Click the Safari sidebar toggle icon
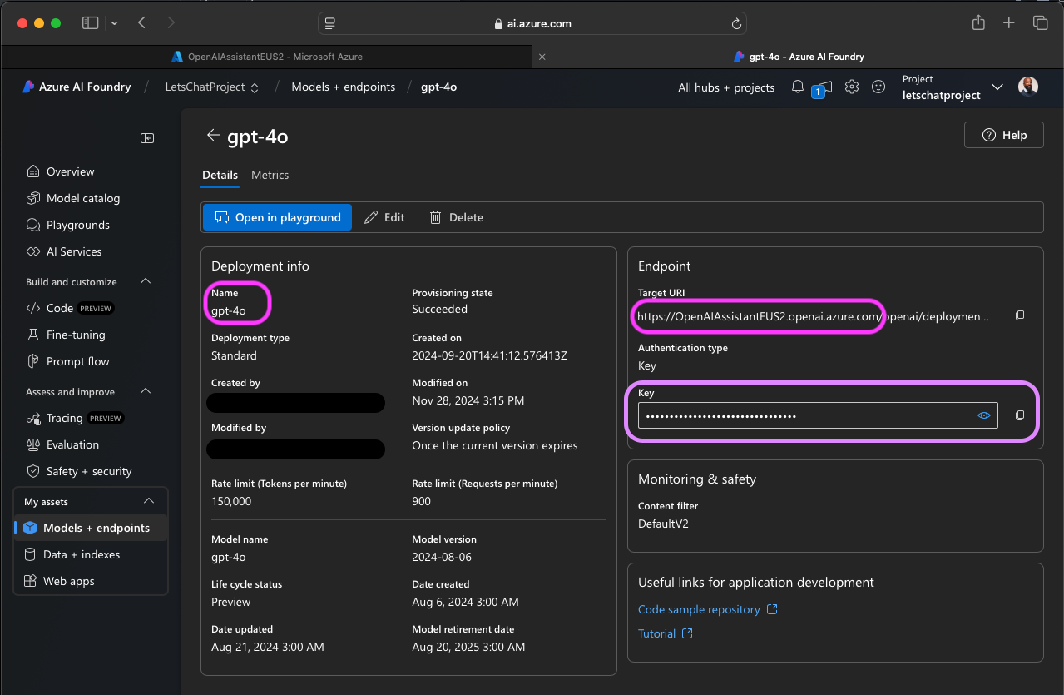 point(90,23)
